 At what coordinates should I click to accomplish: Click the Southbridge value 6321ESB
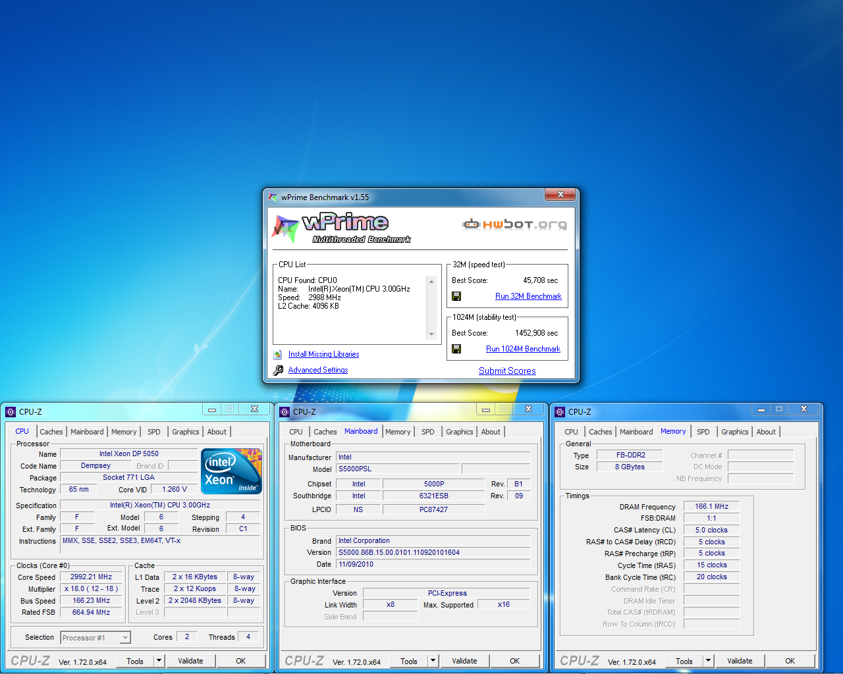(433, 496)
